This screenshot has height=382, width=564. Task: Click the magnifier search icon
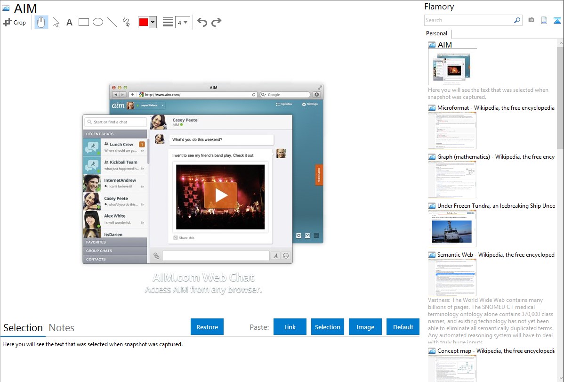(x=517, y=20)
